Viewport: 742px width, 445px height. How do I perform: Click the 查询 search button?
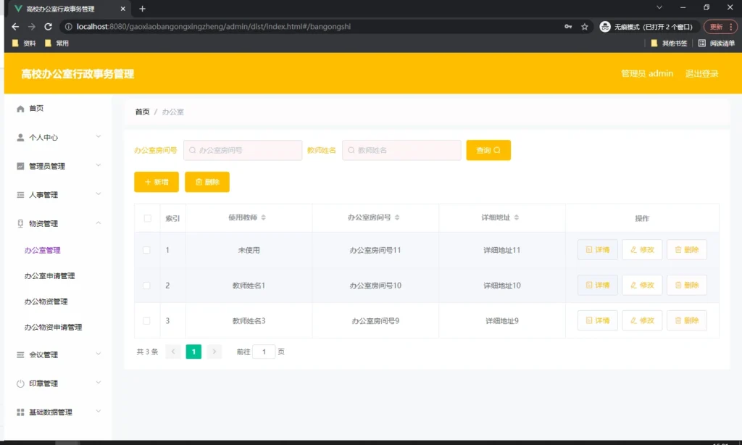tap(488, 150)
